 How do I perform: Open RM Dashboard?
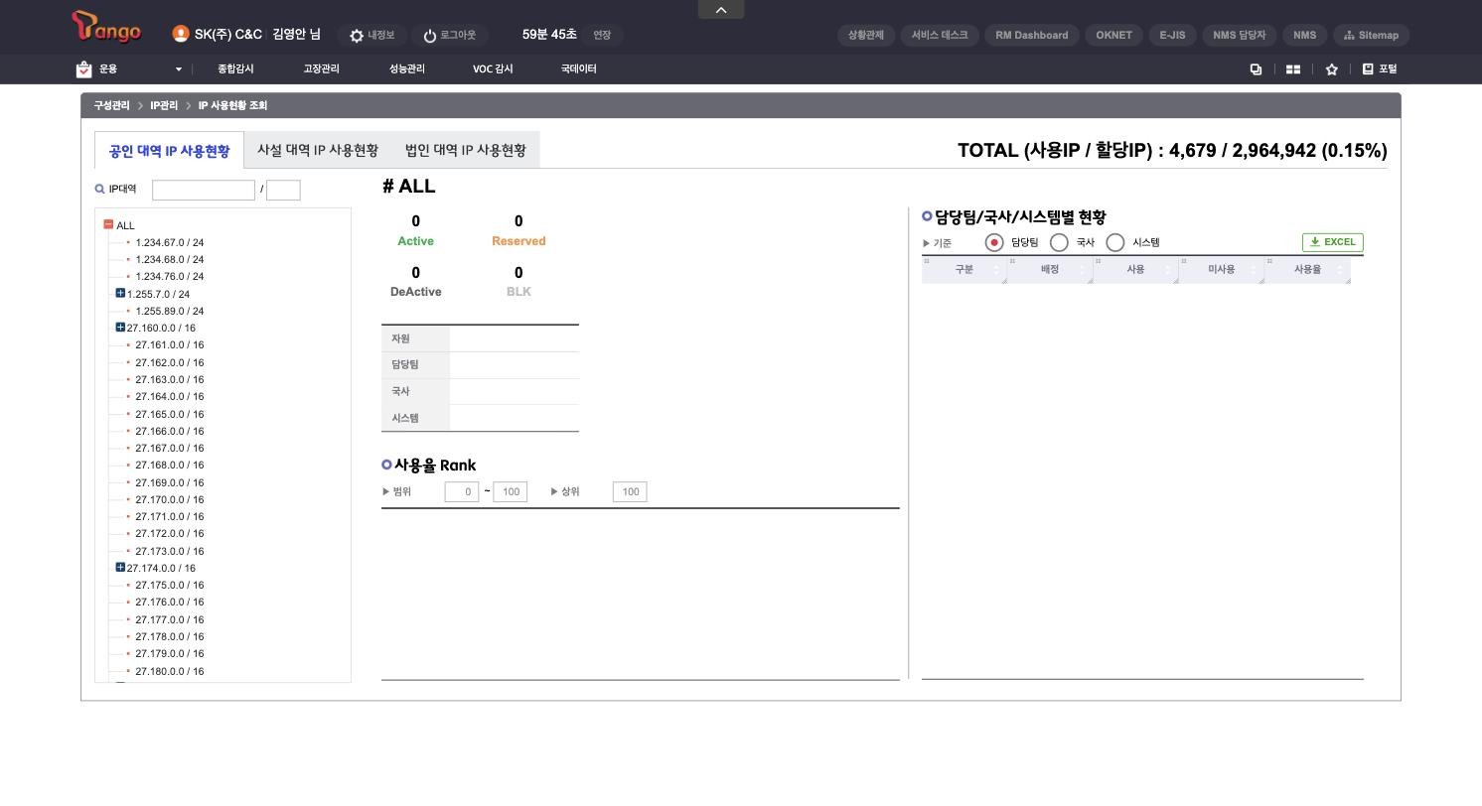(1031, 35)
